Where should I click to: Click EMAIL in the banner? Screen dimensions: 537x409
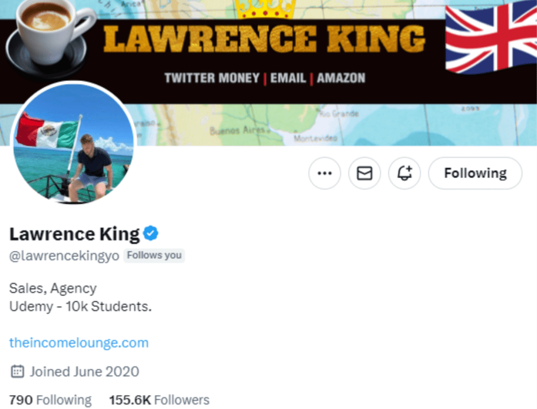pos(288,78)
